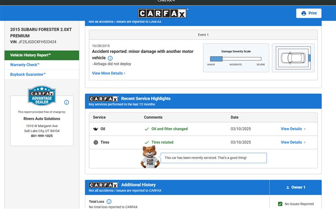This screenshot has height=209, width=336.
Task: Open the Buyback Guarantee link
Action: tap(28, 74)
